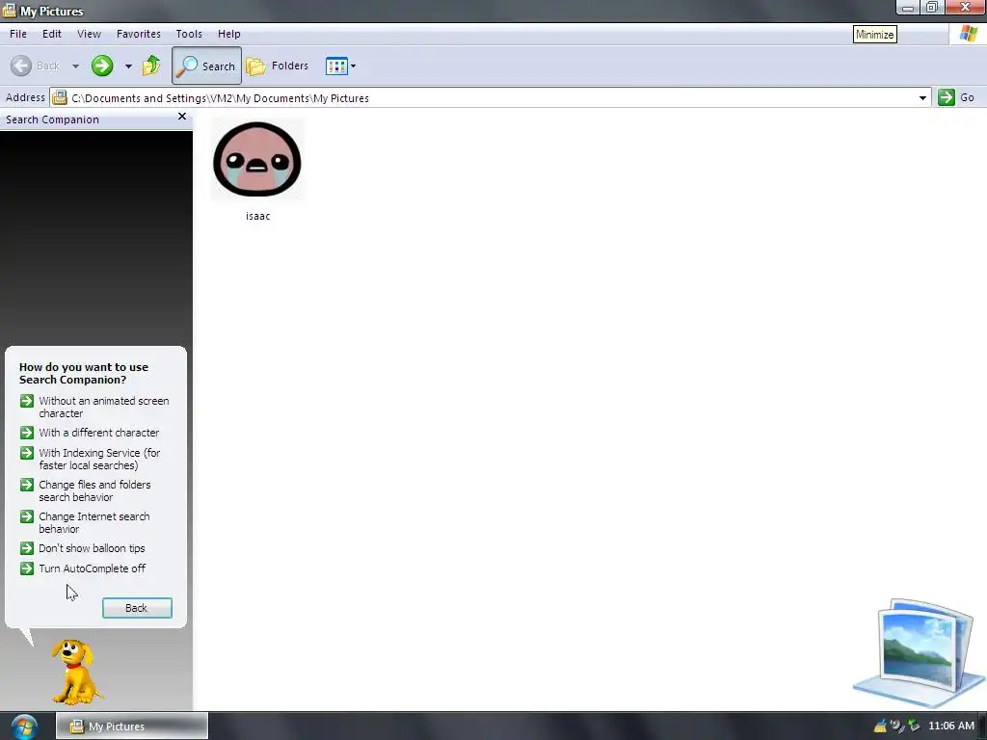The width and height of the screenshot is (987, 740).
Task: Click the green Go arrow button
Action: coord(947,97)
